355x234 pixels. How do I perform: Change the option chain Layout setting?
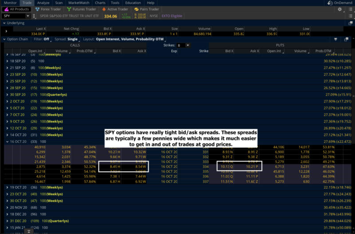click(124, 39)
